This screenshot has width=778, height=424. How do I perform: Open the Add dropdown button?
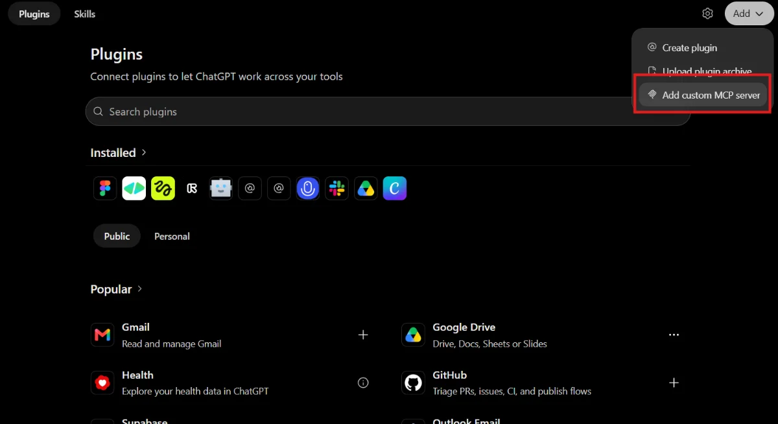749,14
